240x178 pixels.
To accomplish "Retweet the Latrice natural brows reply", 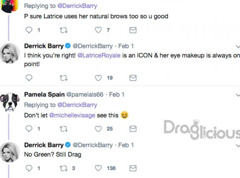I will [63, 30].
